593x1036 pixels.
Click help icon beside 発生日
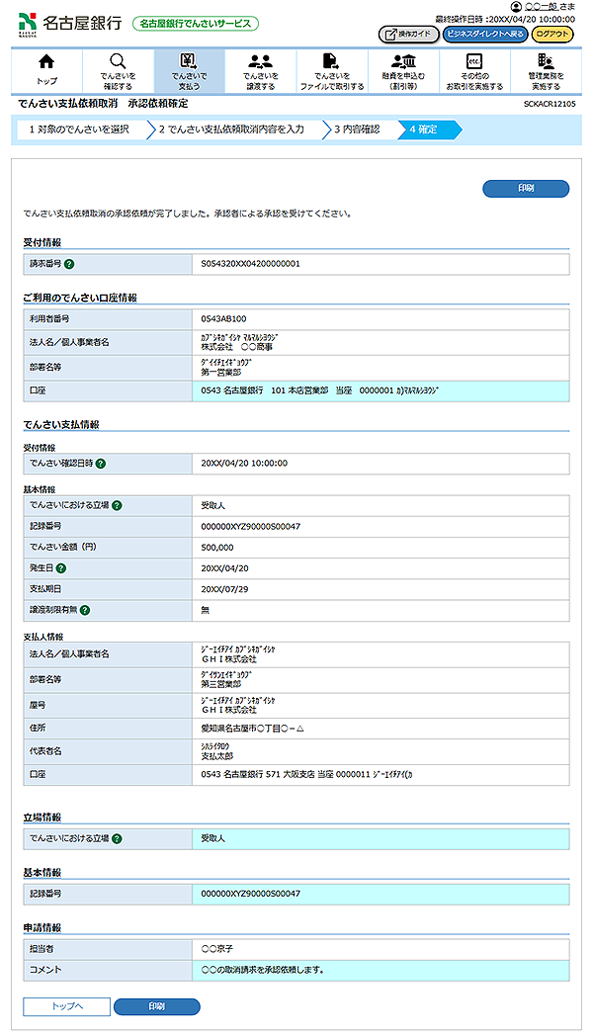62,568
